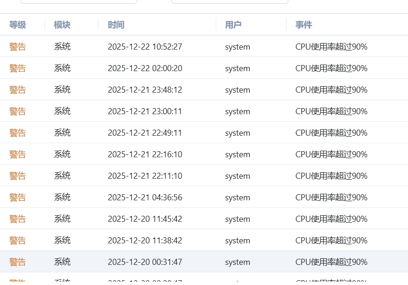Click 警告 on the highlighted 2025-12-20 00:31:47 row

point(17,262)
